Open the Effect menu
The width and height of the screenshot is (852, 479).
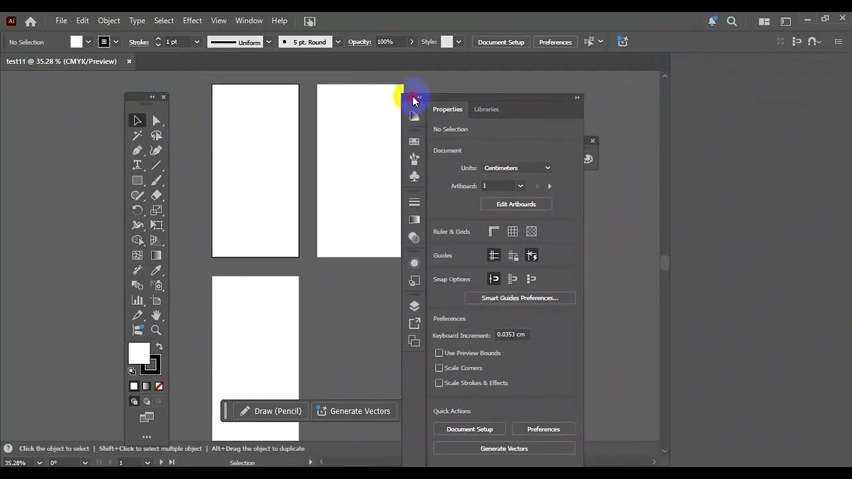[x=192, y=21]
